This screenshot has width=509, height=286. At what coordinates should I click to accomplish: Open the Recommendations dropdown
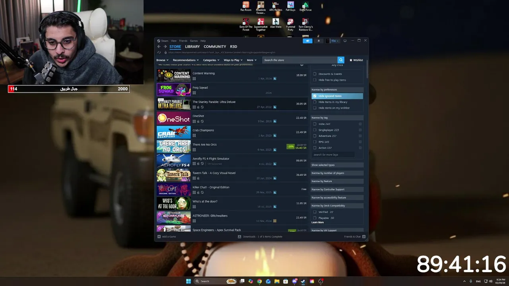pyautogui.click(x=185, y=60)
